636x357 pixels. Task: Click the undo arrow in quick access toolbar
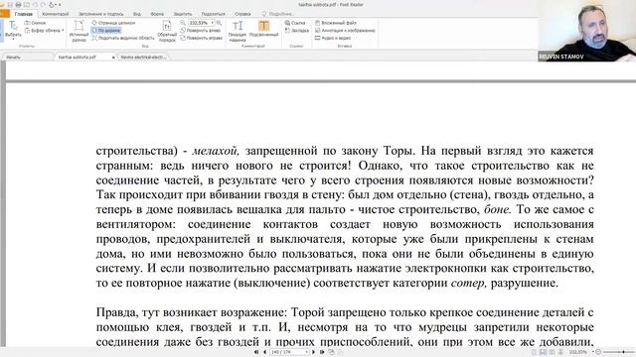(x=35, y=5)
